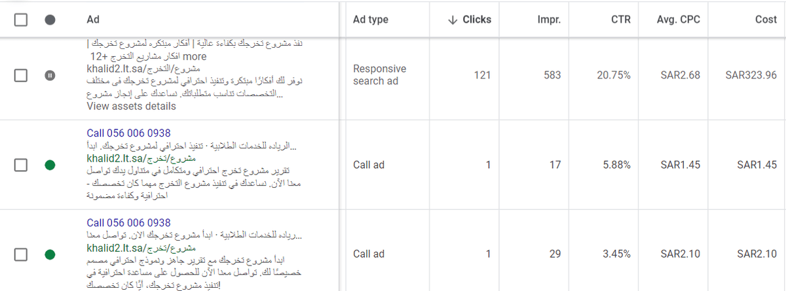
Task: Tick checkbox for call ad with 29 impressions
Action: click(x=21, y=254)
